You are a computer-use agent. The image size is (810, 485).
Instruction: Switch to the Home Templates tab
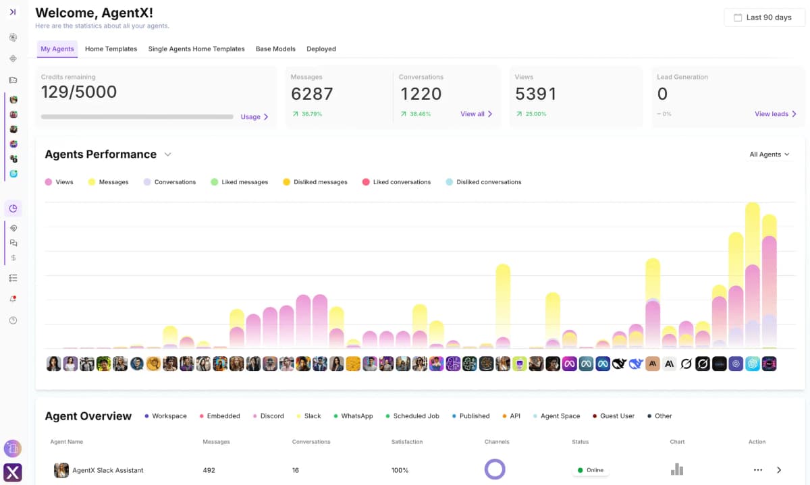click(x=111, y=49)
